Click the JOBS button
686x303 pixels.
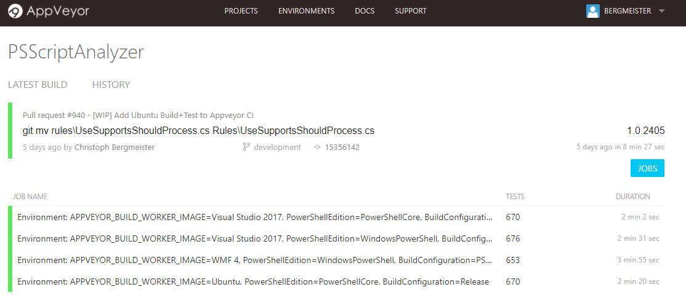pos(647,168)
